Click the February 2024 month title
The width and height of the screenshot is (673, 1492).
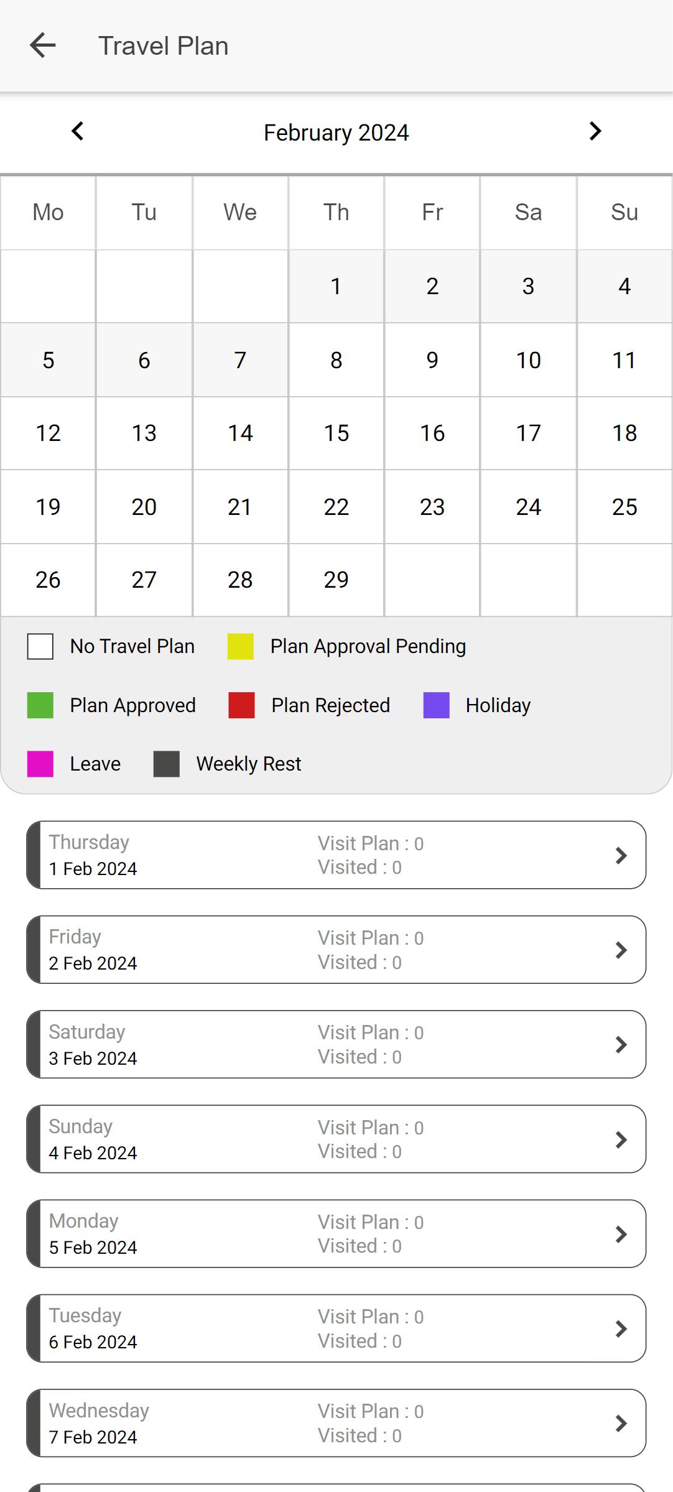pyautogui.click(x=336, y=132)
